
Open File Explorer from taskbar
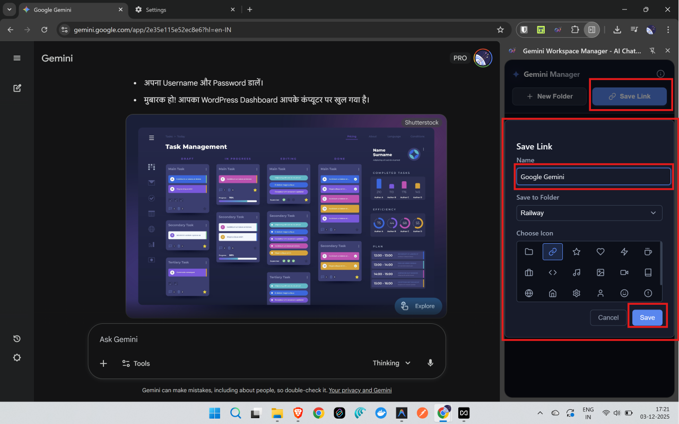click(x=277, y=413)
